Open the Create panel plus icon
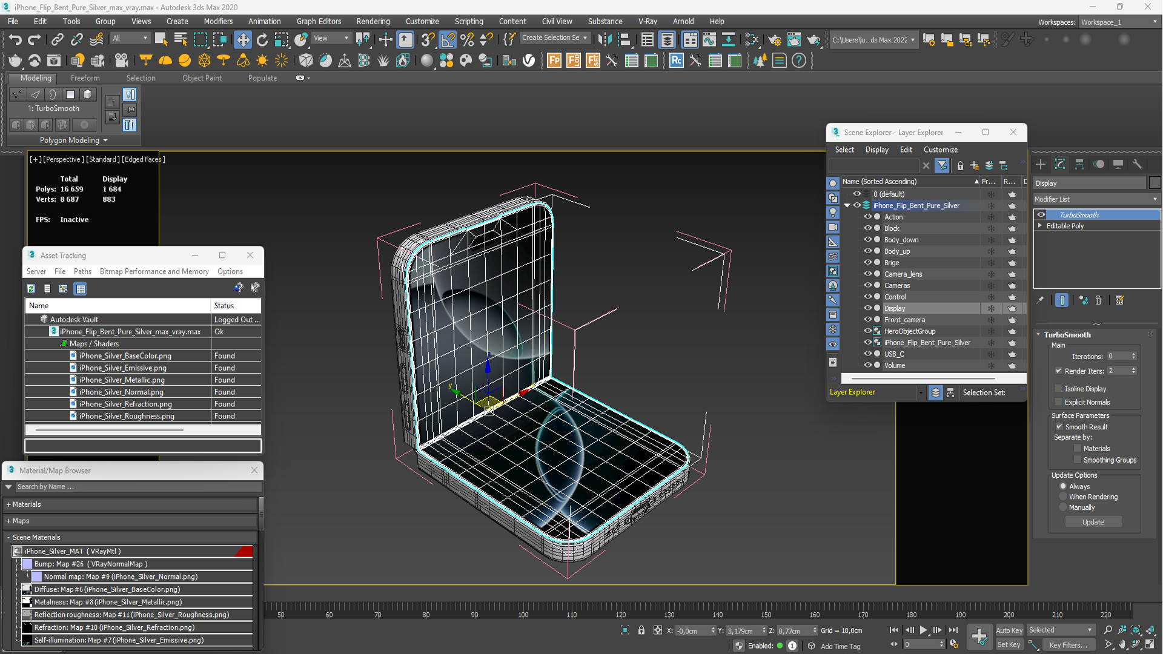Image resolution: width=1163 pixels, height=654 pixels. tap(1041, 165)
